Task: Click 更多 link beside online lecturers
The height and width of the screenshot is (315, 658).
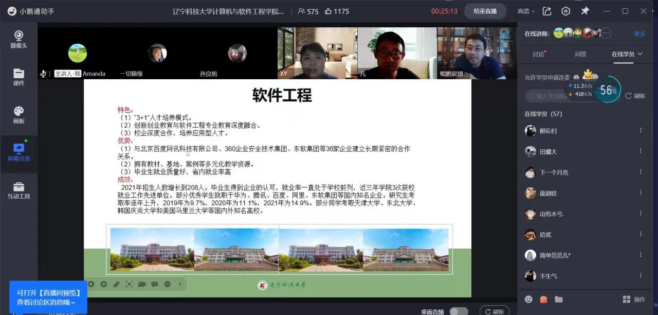Action: point(639,34)
